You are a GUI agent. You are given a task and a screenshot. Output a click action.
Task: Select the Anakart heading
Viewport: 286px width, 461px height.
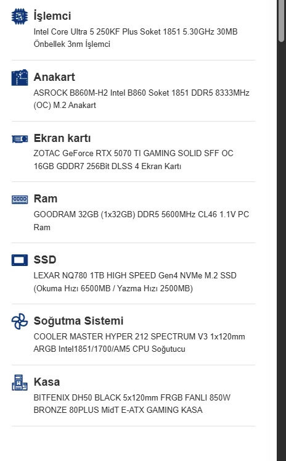pyautogui.click(x=54, y=77)
